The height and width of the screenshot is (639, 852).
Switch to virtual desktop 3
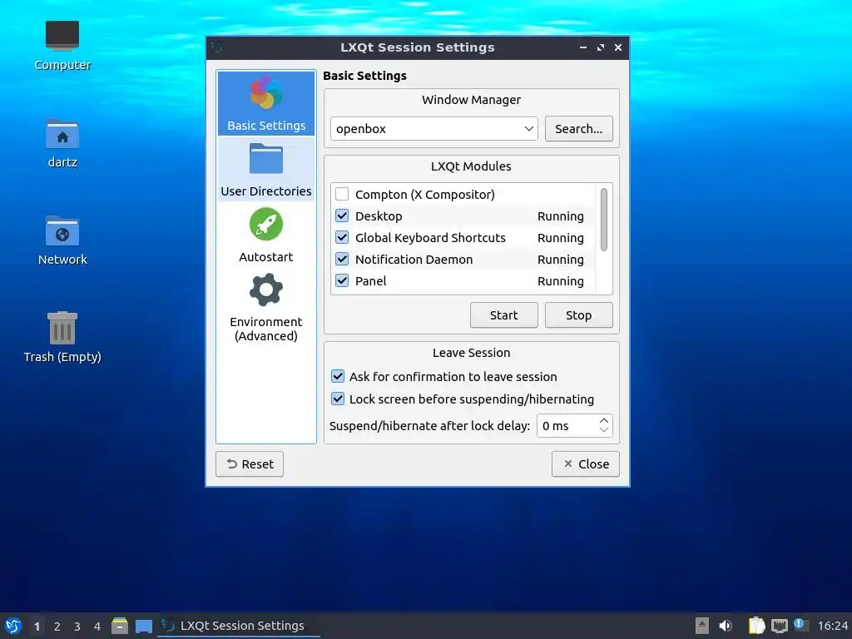pyautogui.click(x=77, y=626)
